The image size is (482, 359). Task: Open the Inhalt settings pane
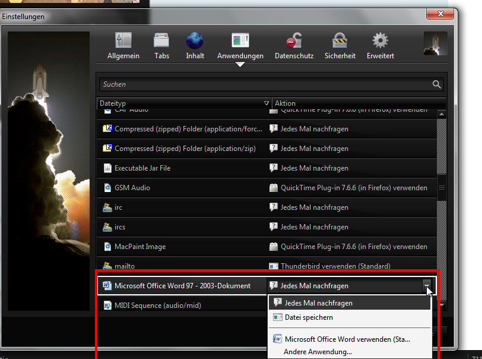(x=195, y=46)
